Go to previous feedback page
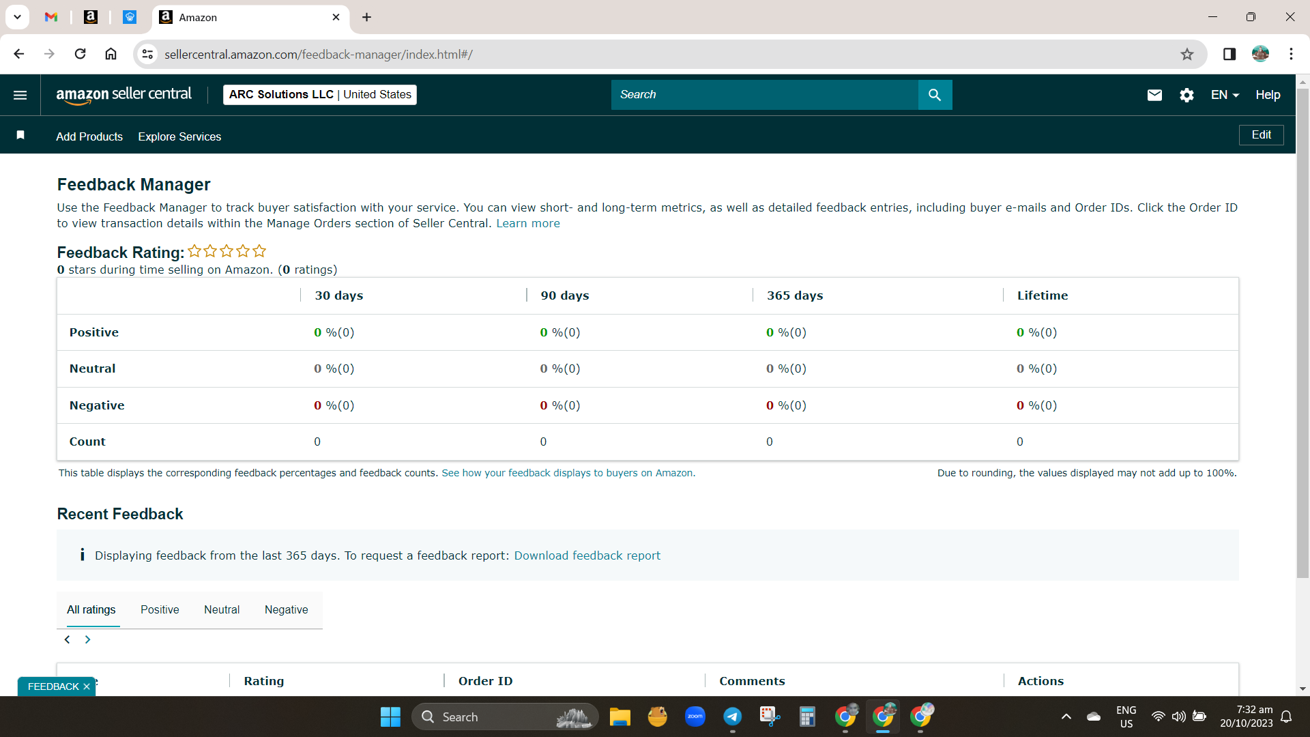This screenshot has height=737, width=1310. click(x=67, y=639)
